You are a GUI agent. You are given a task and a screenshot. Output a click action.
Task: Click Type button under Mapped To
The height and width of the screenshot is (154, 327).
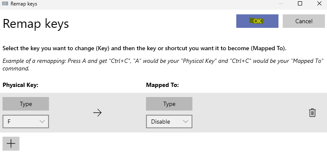pyautogui.click(x=169, y=104)
